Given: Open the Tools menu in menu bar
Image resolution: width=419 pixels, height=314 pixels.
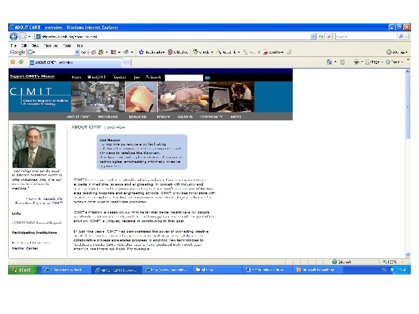Looking at the screenshot, I should coord(67,46).
